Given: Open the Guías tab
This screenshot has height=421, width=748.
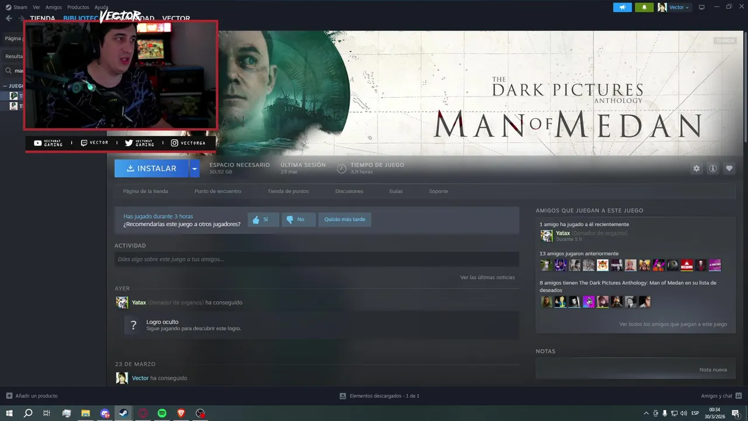Looking at the screenshot, I should click(396, 191).
